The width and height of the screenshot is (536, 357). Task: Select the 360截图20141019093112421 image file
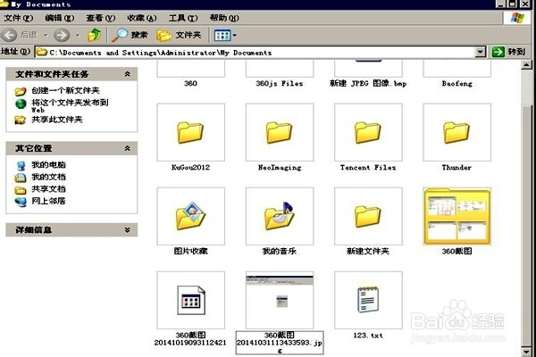pyautogui.click(x=191, y=300)
